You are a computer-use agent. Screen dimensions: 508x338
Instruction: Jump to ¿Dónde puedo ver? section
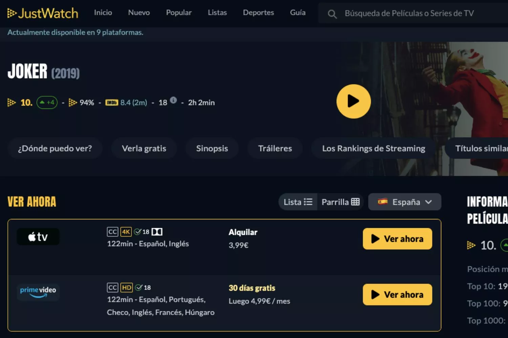click(55, 148)
